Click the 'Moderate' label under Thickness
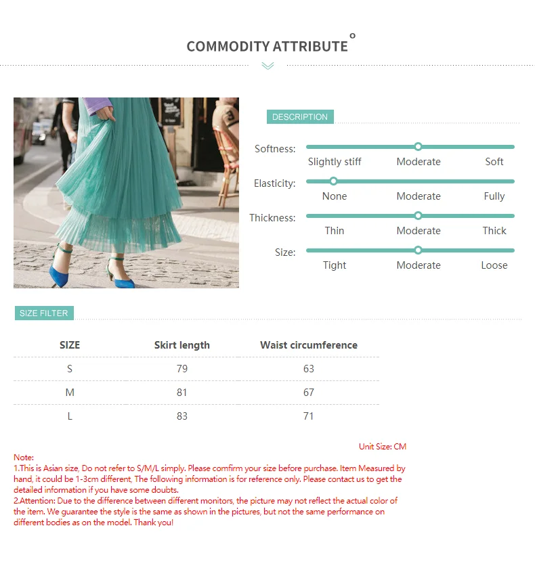The width and height of the screenshot is (535, 574). tap(419, 231)
